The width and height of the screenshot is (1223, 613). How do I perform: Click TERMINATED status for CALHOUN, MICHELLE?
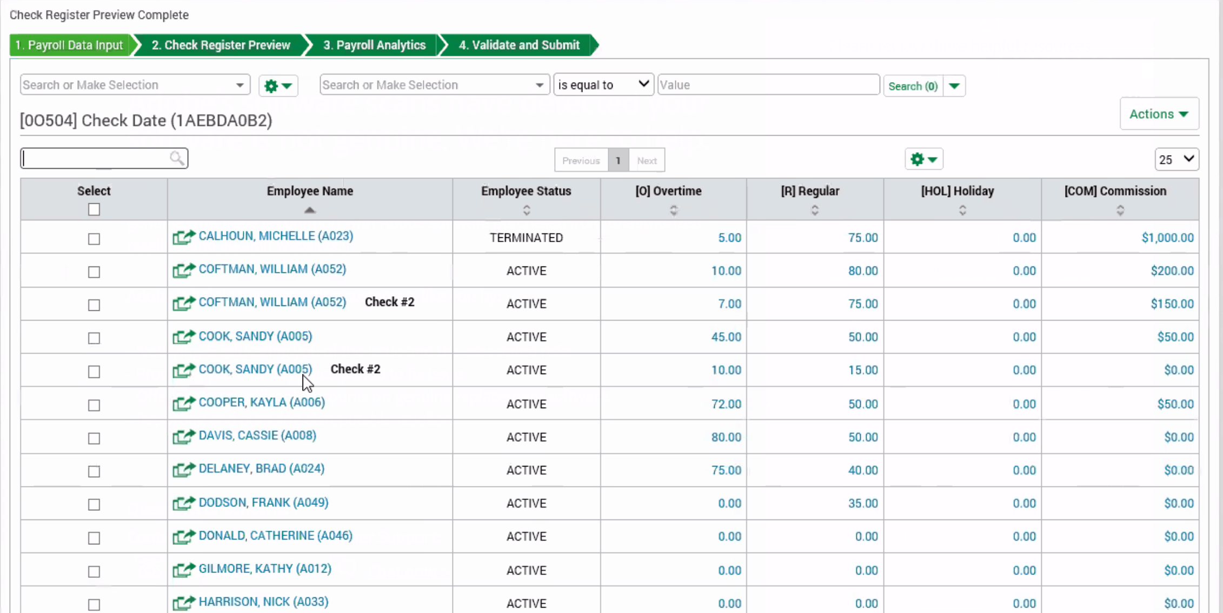click(x=527, y=238)
